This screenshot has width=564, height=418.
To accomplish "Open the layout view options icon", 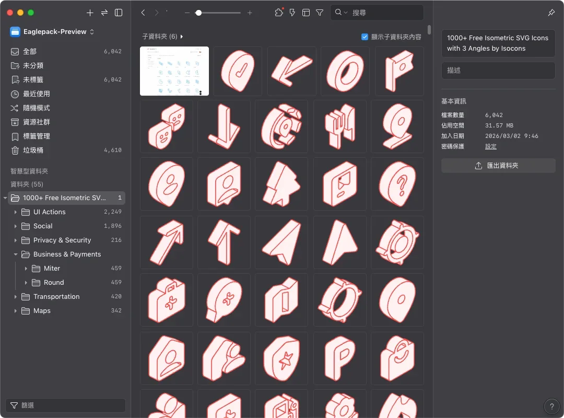I will tap(306, 13).
